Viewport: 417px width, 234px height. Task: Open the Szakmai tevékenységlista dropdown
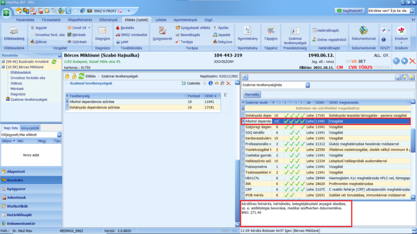[307, 85]
